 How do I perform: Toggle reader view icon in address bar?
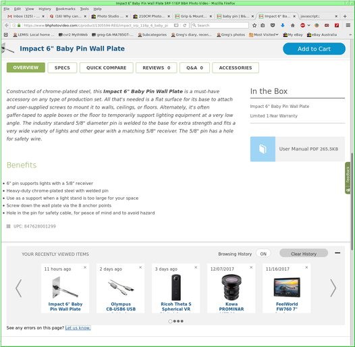point(176,26)
